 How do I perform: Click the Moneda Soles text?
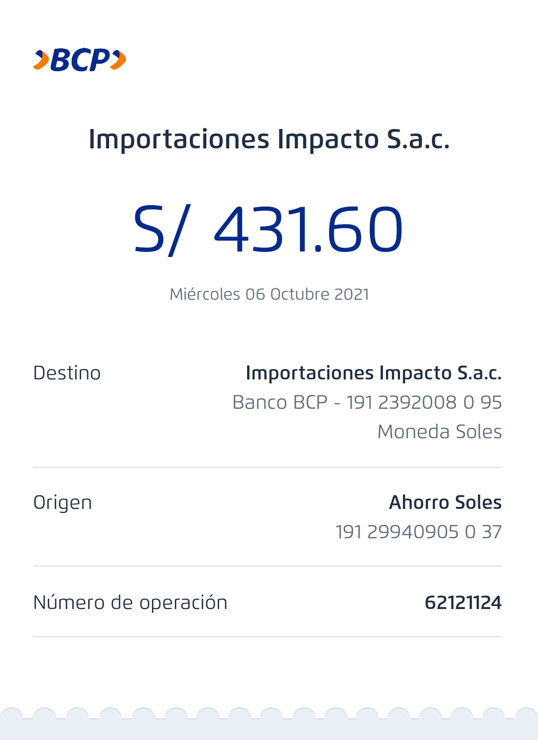click(439, 432)
